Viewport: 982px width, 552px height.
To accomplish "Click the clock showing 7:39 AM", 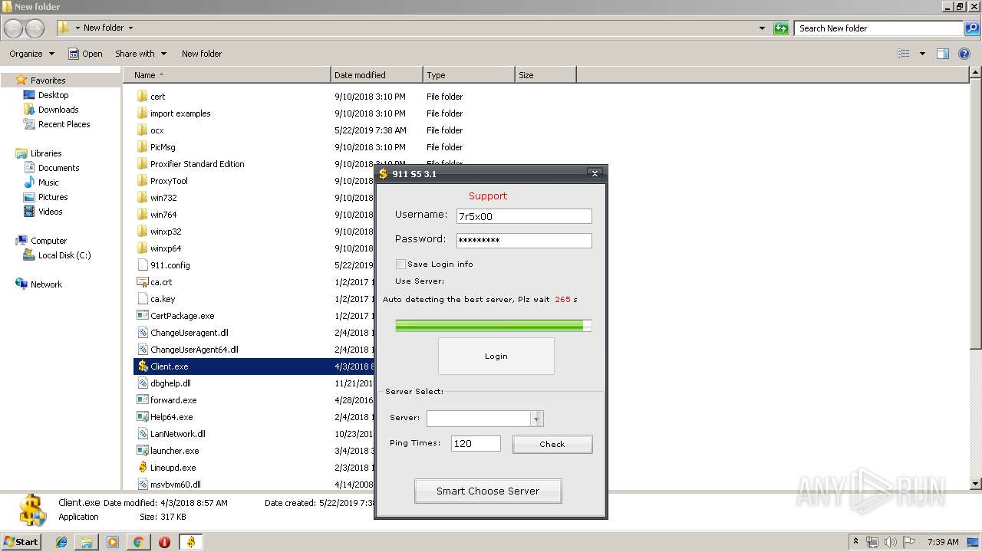I will click(x=942, y=542).
